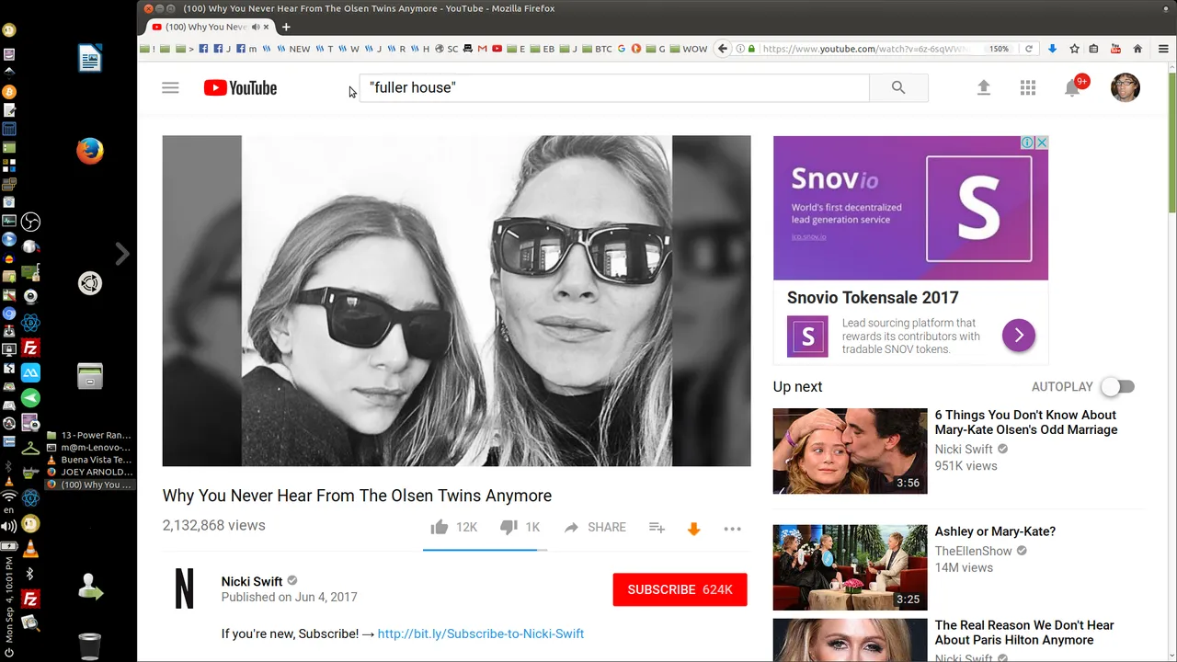Click the like/dislike ratio bar
This screenshot has width=1177, height=662.
[x=485, y=550]
